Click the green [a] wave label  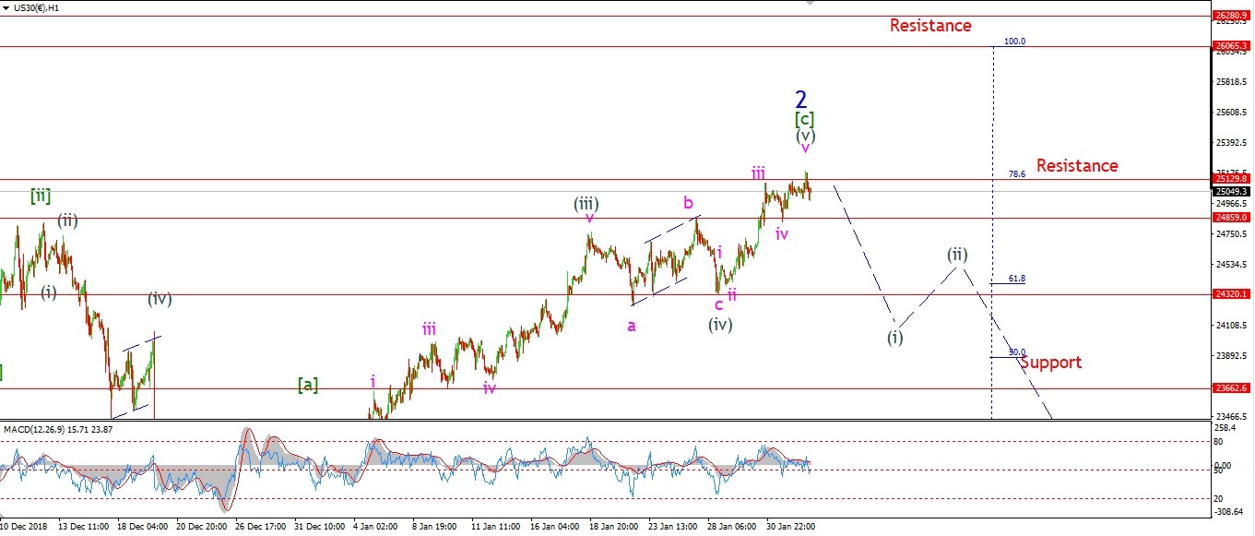pyautogui.click(x=307, y=386)
